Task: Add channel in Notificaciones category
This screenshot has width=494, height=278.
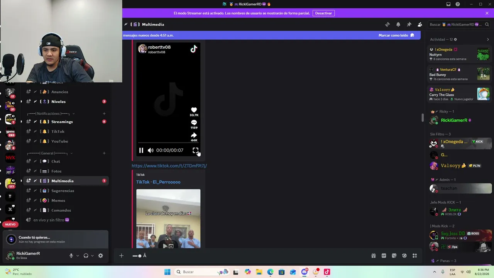Action: click(x=104, y=114)
